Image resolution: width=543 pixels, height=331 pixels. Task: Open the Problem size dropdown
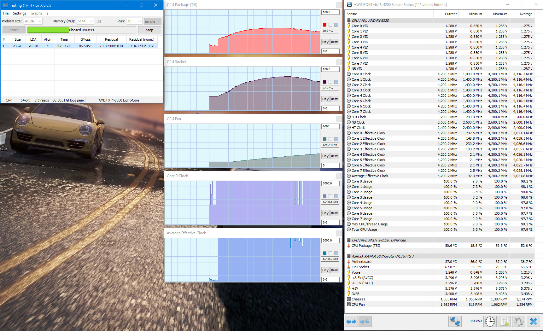[x=40, y=21]
